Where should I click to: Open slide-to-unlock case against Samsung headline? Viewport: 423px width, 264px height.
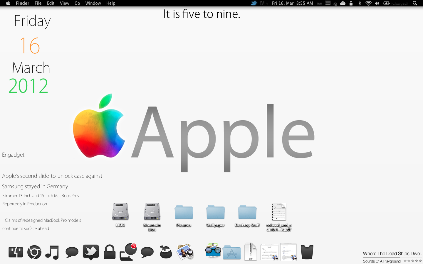tap(52, 181)
